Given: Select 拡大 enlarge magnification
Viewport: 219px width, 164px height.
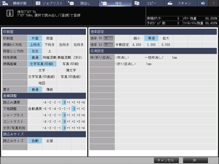Looking at the screenshot, I should click(x=166, y=38).
